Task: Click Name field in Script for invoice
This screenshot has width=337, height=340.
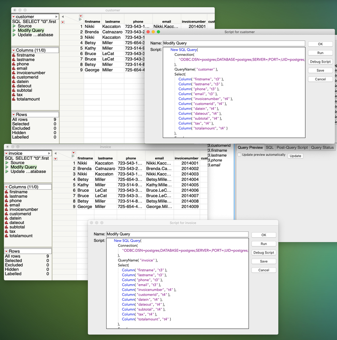Action: click(177, 234)
